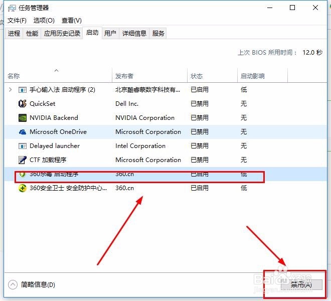The width and height of the screenshot is (331, 301).
Task: Click the 北京酷睿蒙数字科技 publisher cell
Action: [148, 90]
